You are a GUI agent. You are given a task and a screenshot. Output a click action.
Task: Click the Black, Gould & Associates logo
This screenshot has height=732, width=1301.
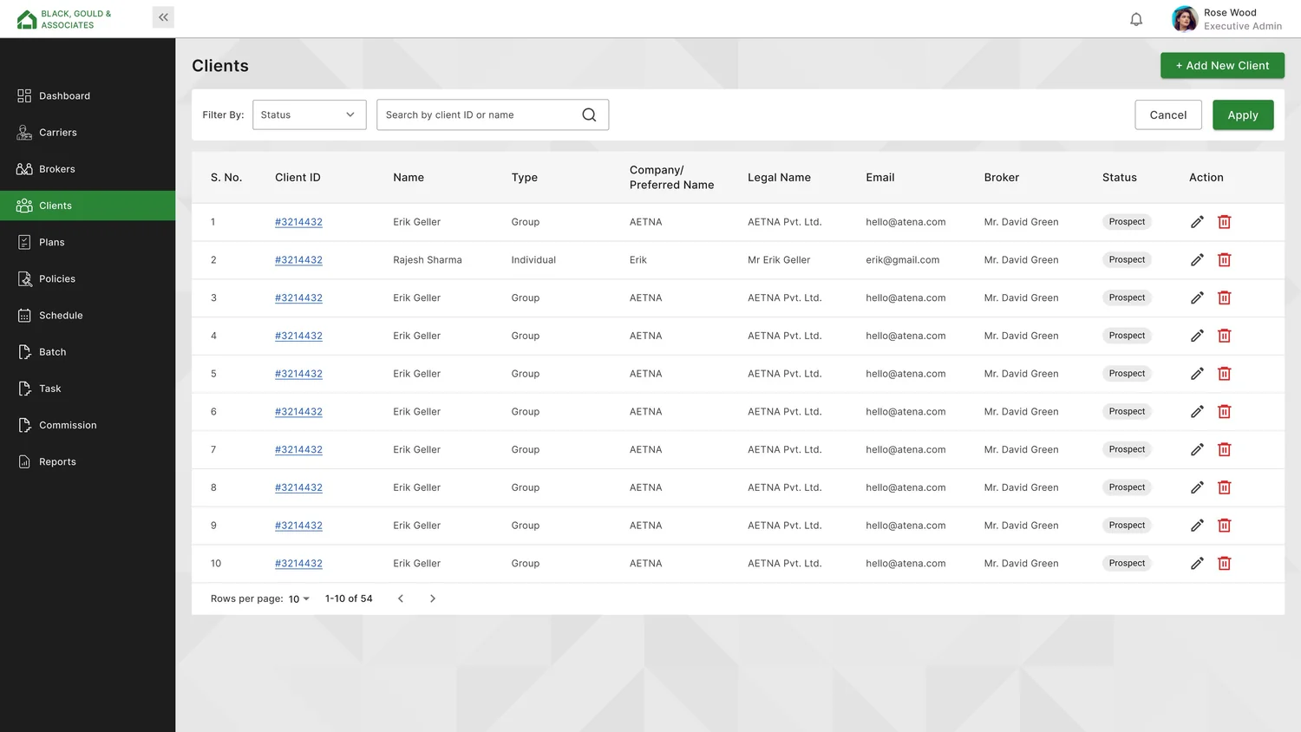coord(64,19)
